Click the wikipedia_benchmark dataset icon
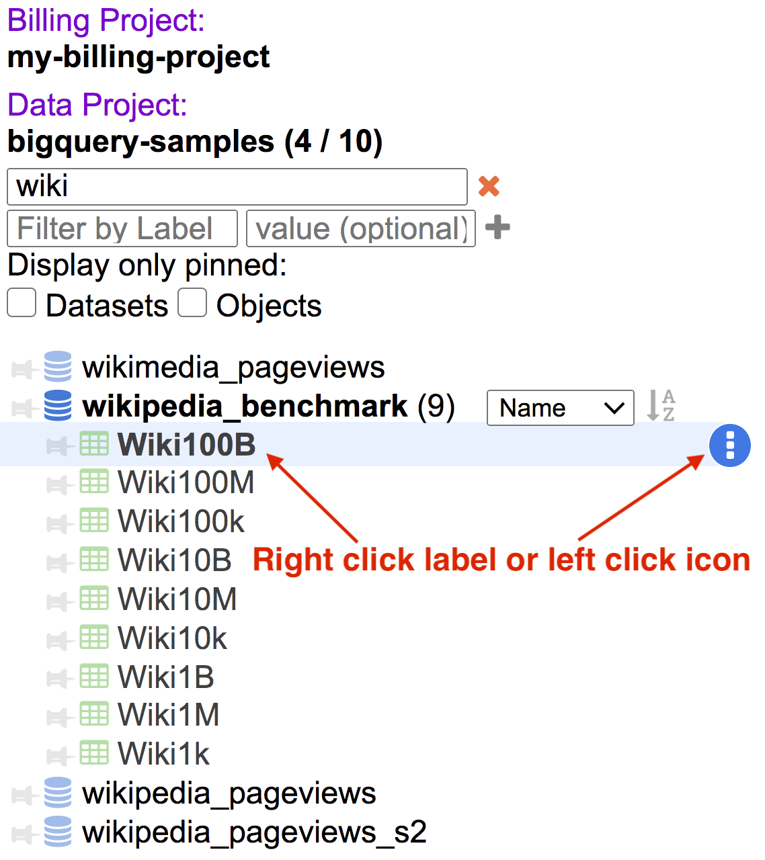Viewport: 765px width, 860px height. [58, 406]
